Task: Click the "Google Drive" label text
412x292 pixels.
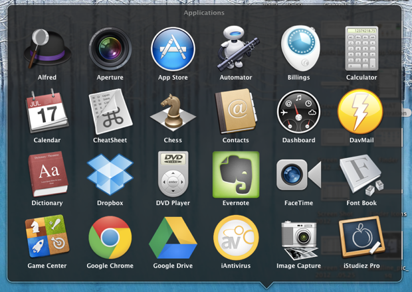Action: pos(173,265)
